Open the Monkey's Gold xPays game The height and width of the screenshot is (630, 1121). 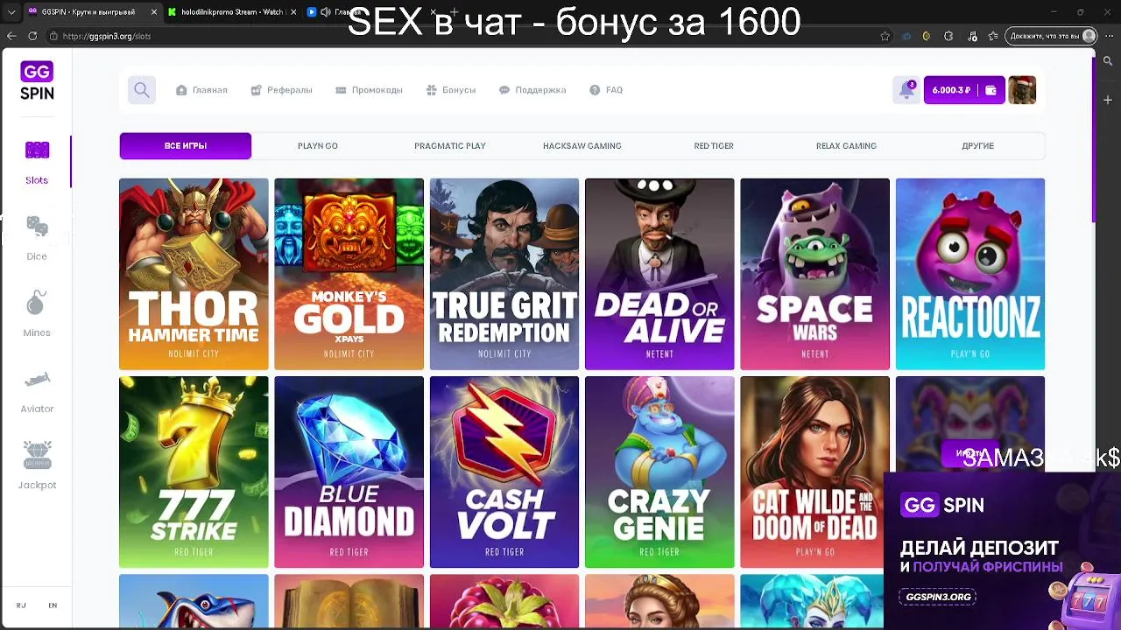[349, 274]
